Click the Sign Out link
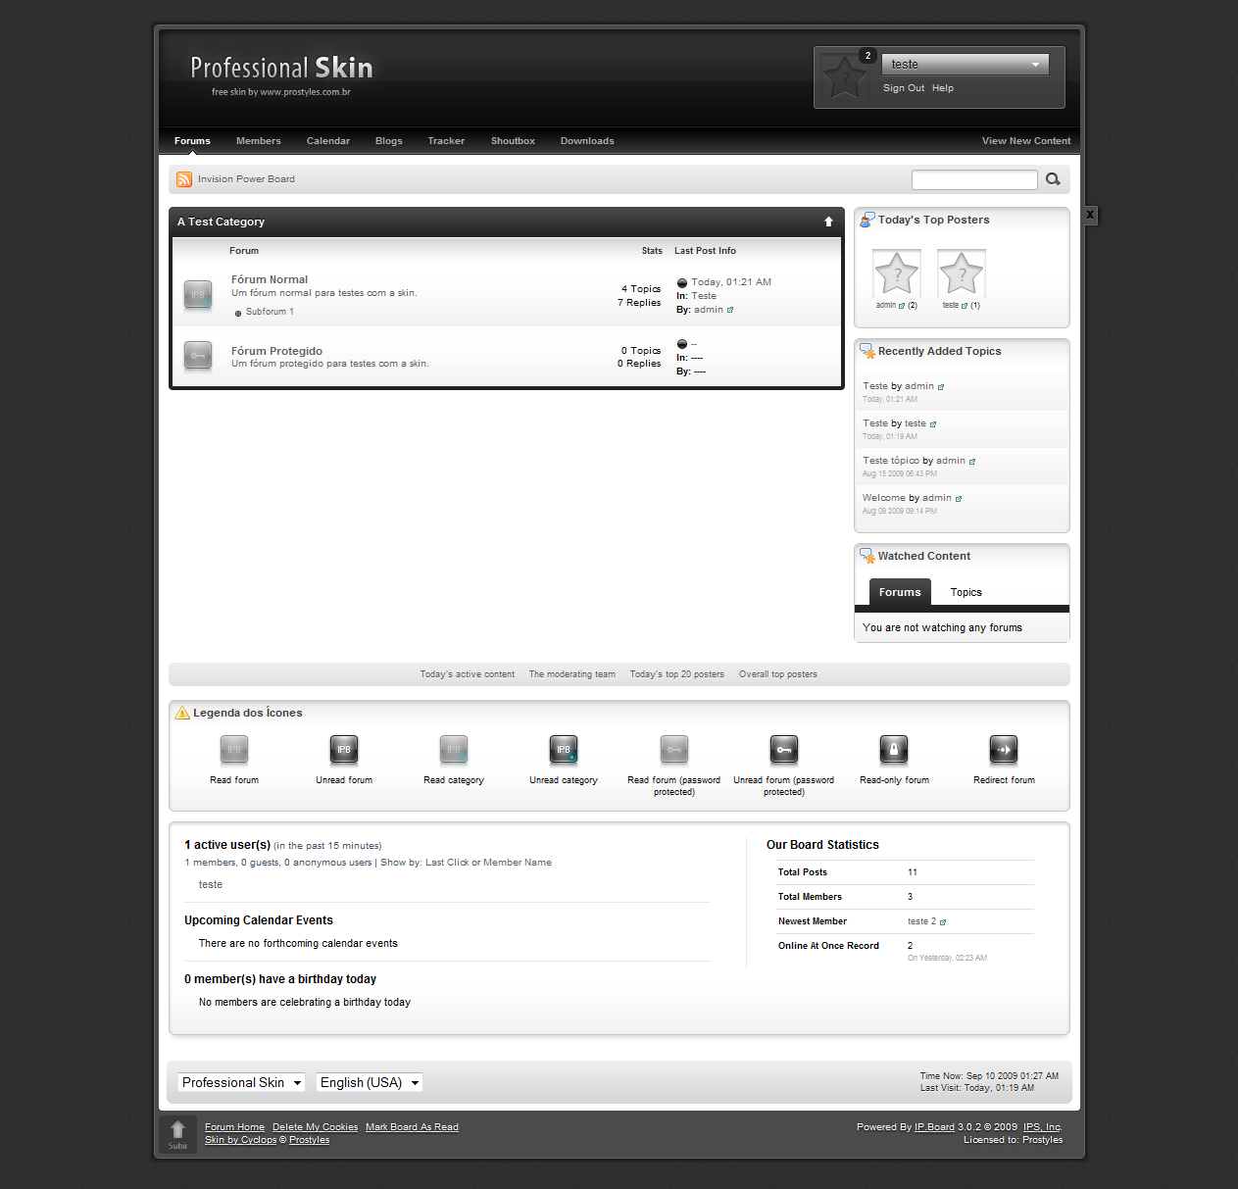This screenshot has height=1189, width=1238. (904, 88)
